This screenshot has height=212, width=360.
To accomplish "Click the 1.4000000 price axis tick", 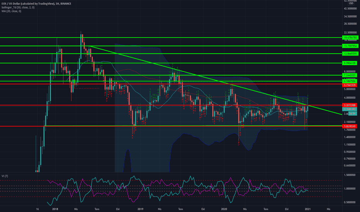I will [350, 137].
